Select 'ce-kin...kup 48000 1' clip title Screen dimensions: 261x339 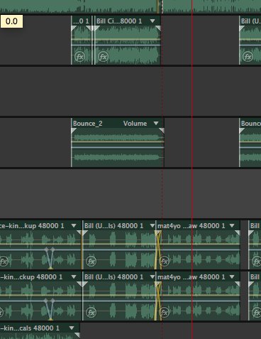32,225
